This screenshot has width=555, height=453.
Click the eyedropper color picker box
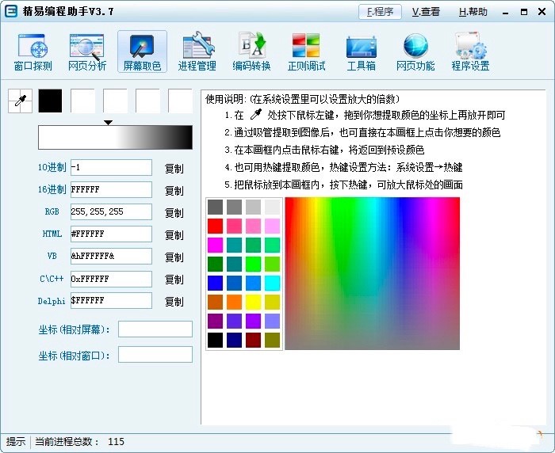click(x=20, y=101)
